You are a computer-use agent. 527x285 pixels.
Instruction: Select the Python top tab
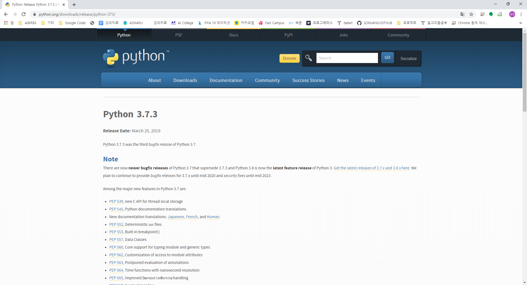click(x=124, y=35)
